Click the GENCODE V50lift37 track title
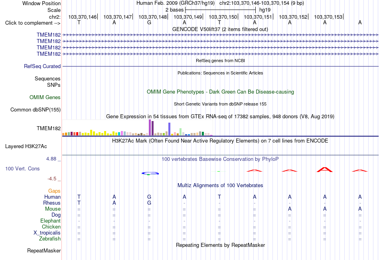The height and width of the screenshot is (260, 379). point(220,29)
